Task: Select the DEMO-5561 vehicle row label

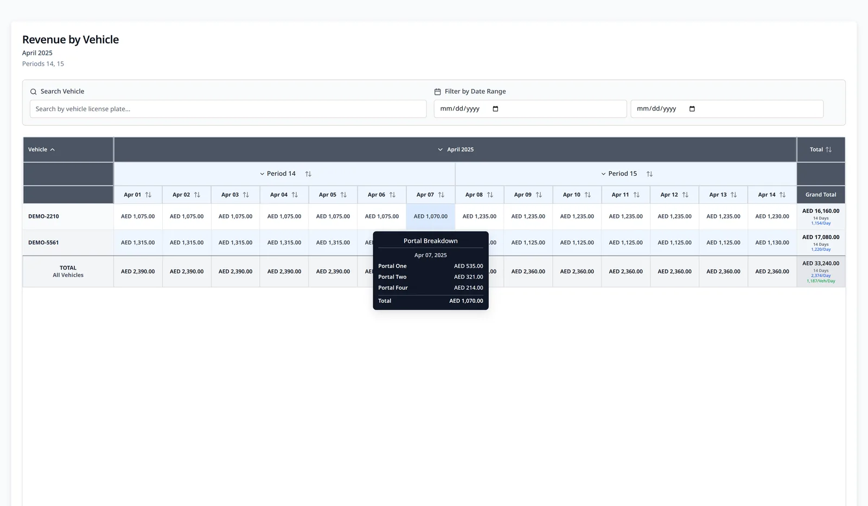Action: coord(43,242)
